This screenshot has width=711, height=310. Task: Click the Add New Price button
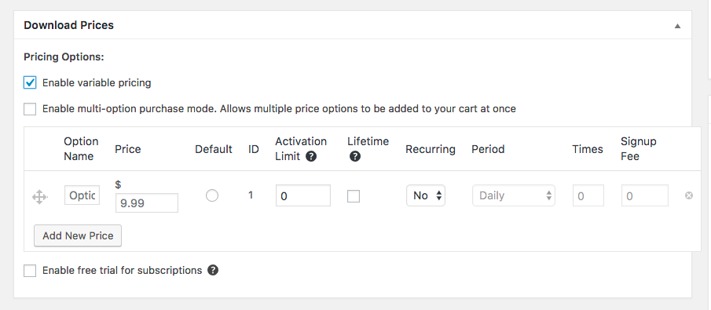(78, 235)
